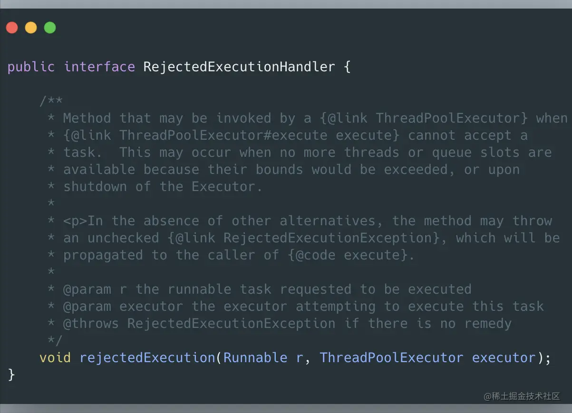This screenshot has width=572, height=413.
Task: Click the watermark text at the bottom right
Action: pyautogui.click(x=522, y=396)
